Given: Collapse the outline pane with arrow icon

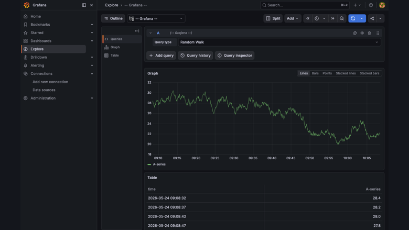Looking at the screenshot, I should [x=137, y=31].
